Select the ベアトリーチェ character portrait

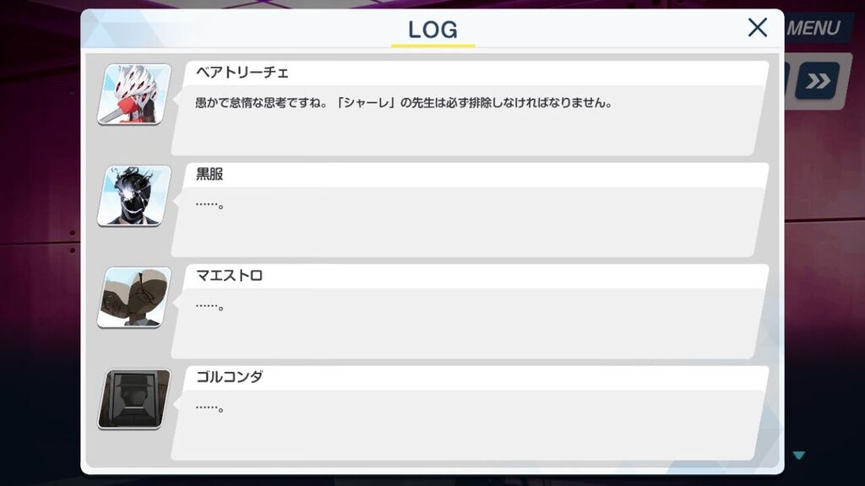pos(134,94)
